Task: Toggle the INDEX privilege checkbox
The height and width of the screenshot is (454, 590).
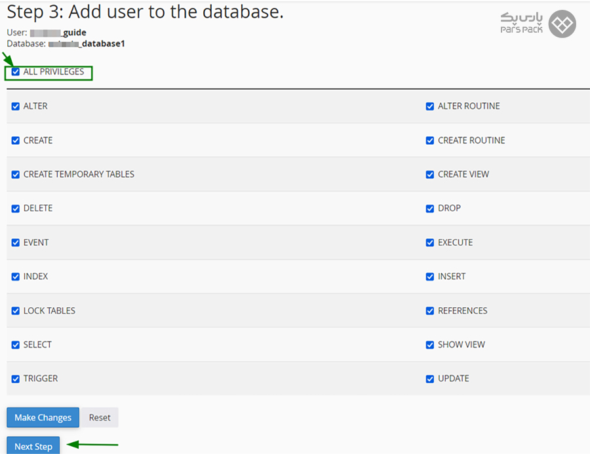Action: tap(16, 277)
